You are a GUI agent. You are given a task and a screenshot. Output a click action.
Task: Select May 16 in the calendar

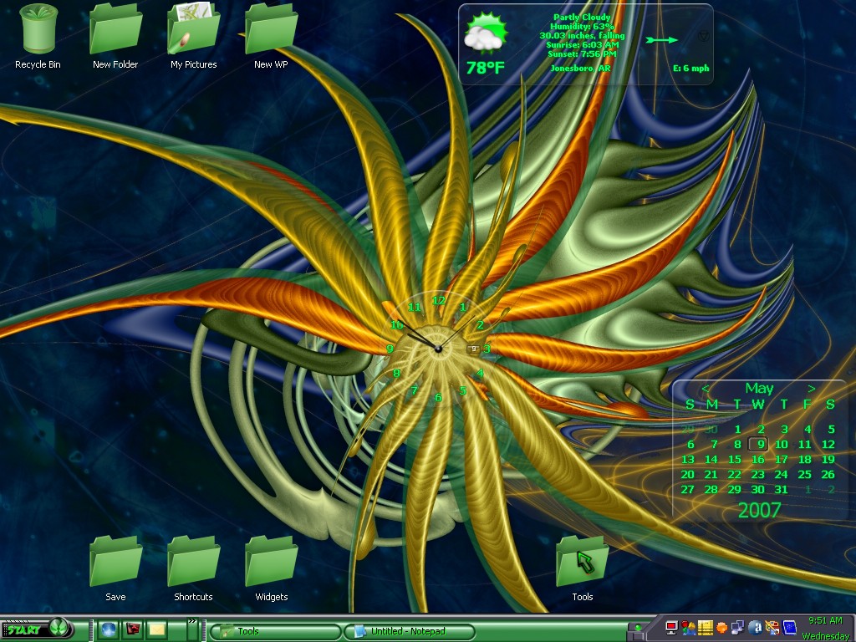click(x=757, y=460)
